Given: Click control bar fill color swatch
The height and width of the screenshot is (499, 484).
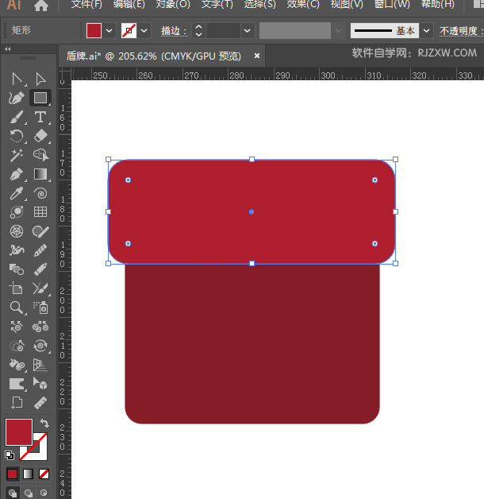Looking at the screenshot, I should tap(94, 31).
